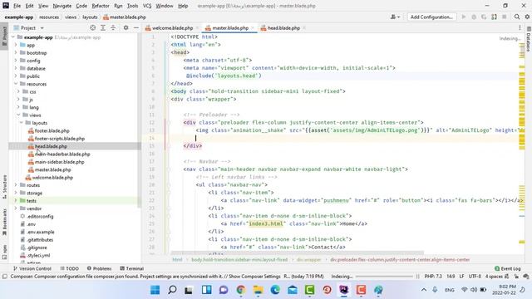Click div.wrapper in bottom breadcrumb
The width and height of the screenshot is (532, 299).
click(308, 260)
